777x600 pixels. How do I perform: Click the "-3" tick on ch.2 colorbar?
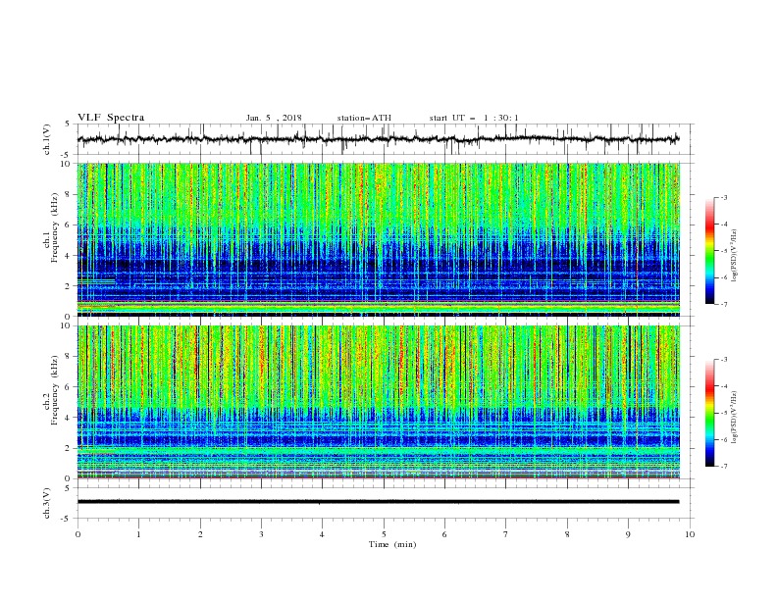(x=724, y=360)
